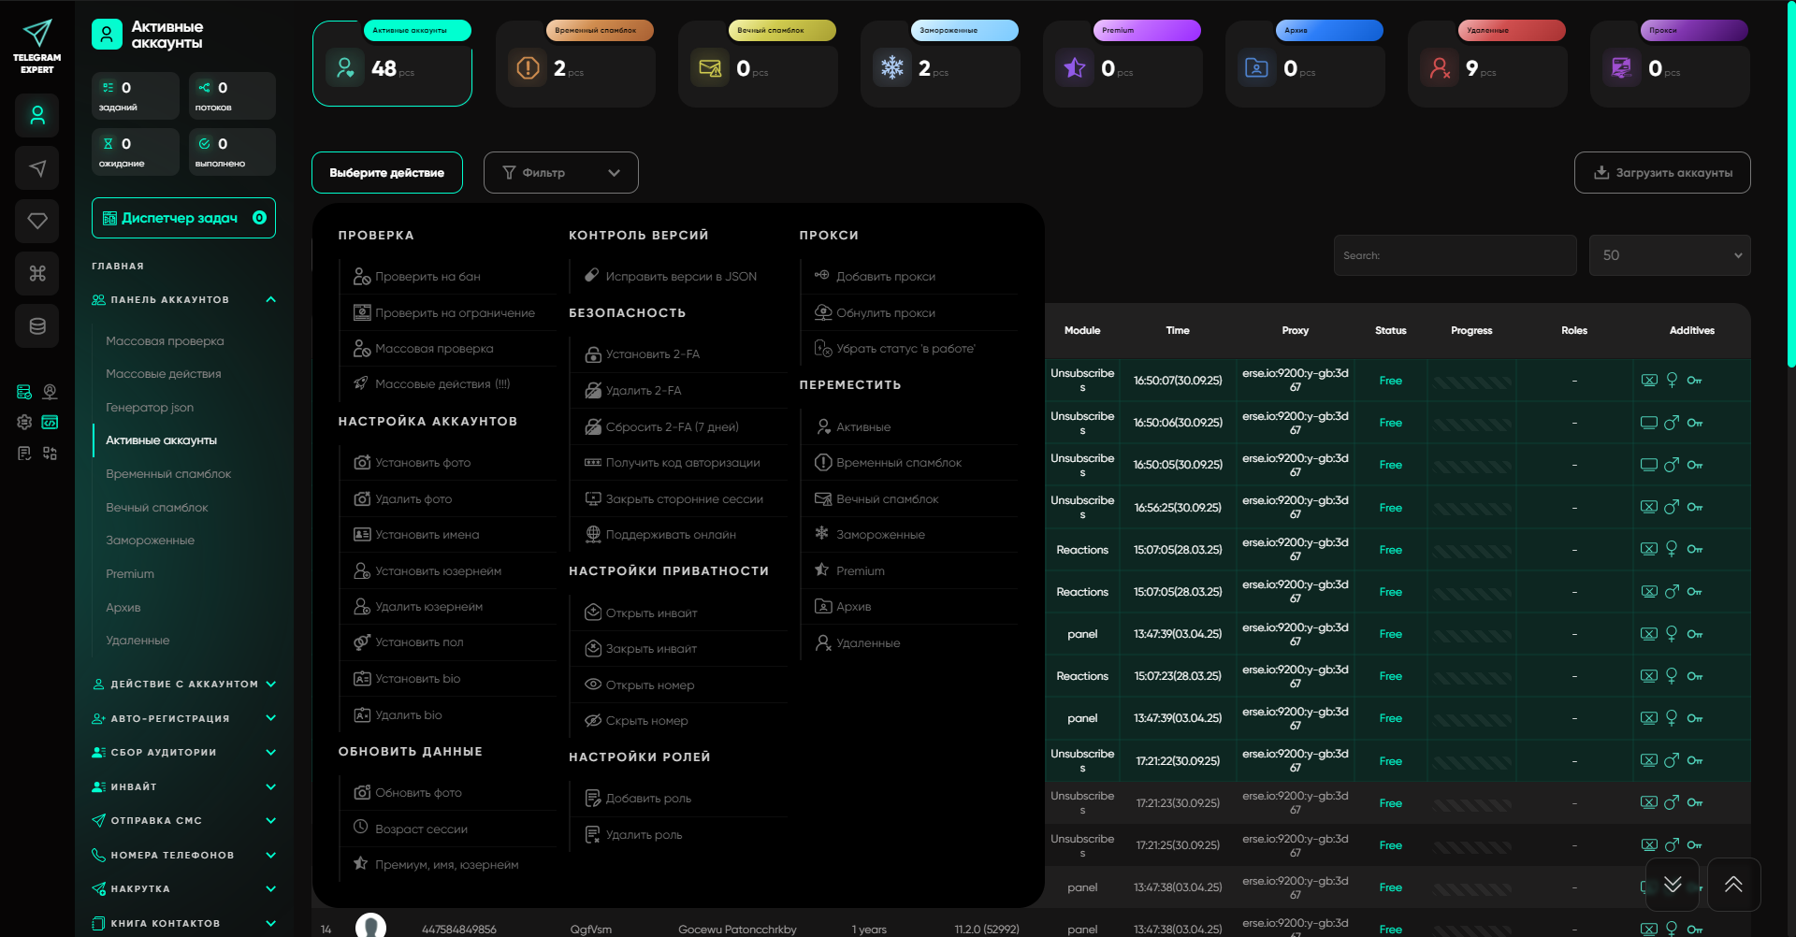The width and height of the screenshot is (1796, 937).
Task: Open the 50 rows-per-page selector
Action: (1670, 255)
